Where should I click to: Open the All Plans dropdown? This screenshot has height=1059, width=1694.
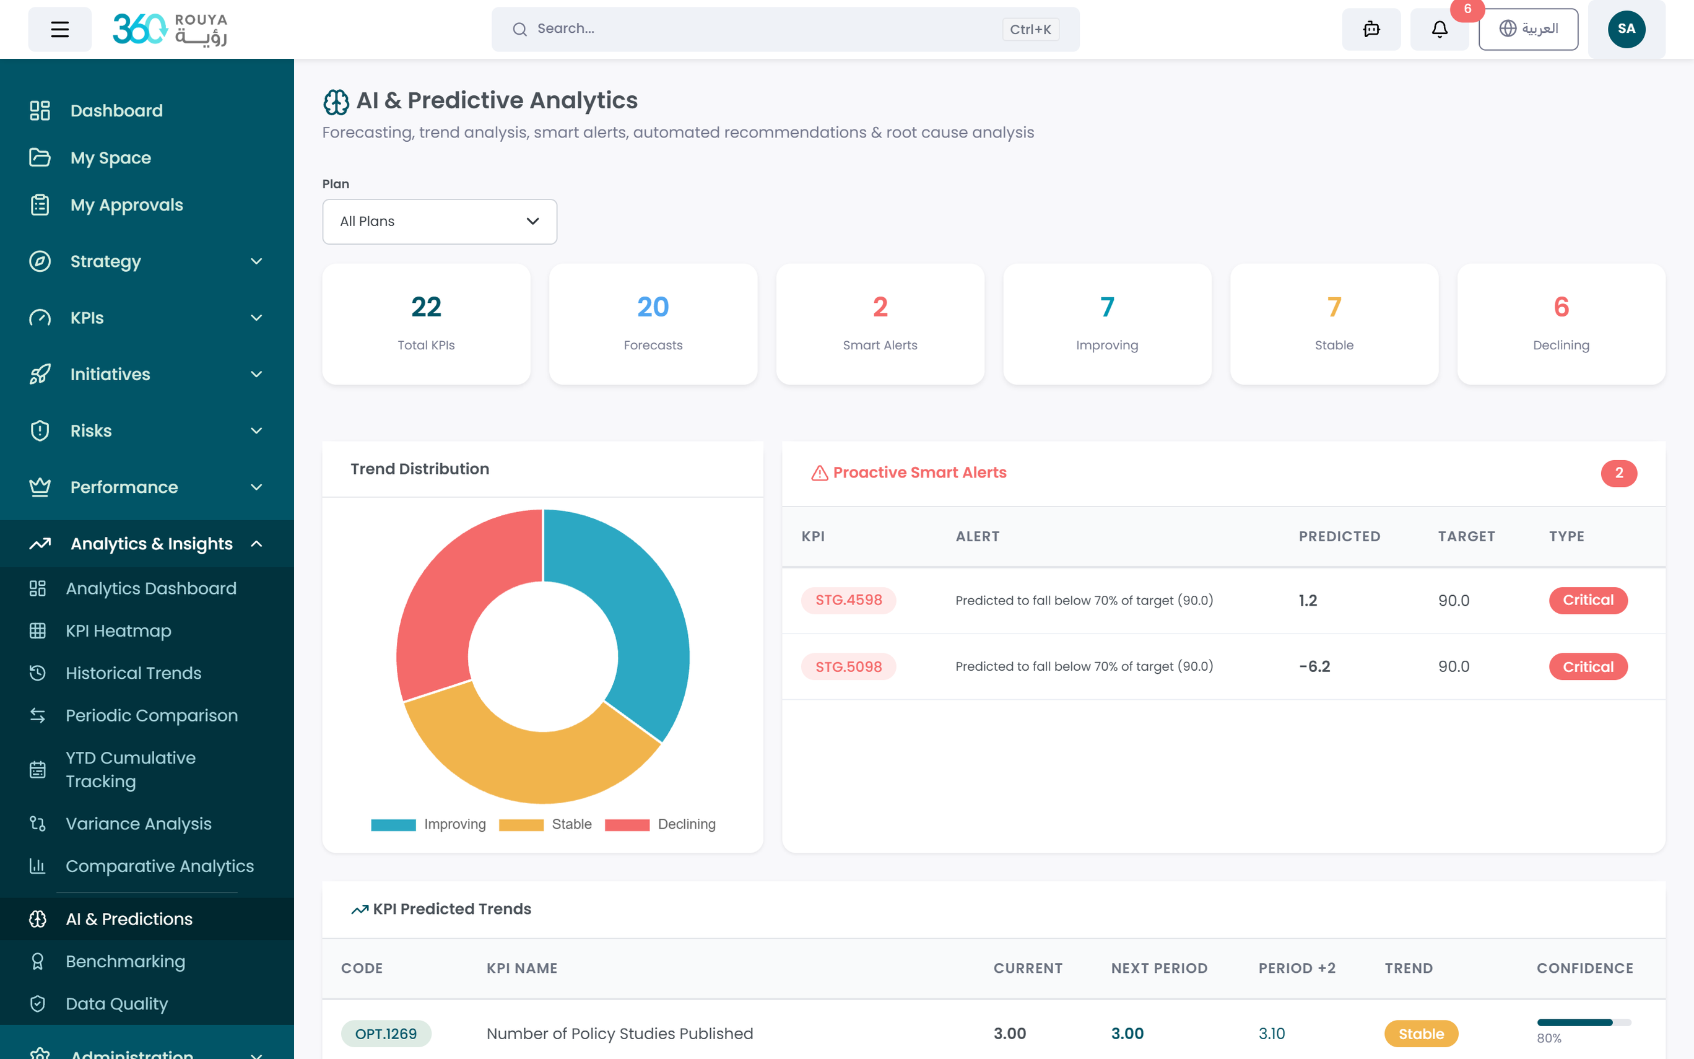pos(439,221)
